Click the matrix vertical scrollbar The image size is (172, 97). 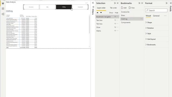click(89, 25)
